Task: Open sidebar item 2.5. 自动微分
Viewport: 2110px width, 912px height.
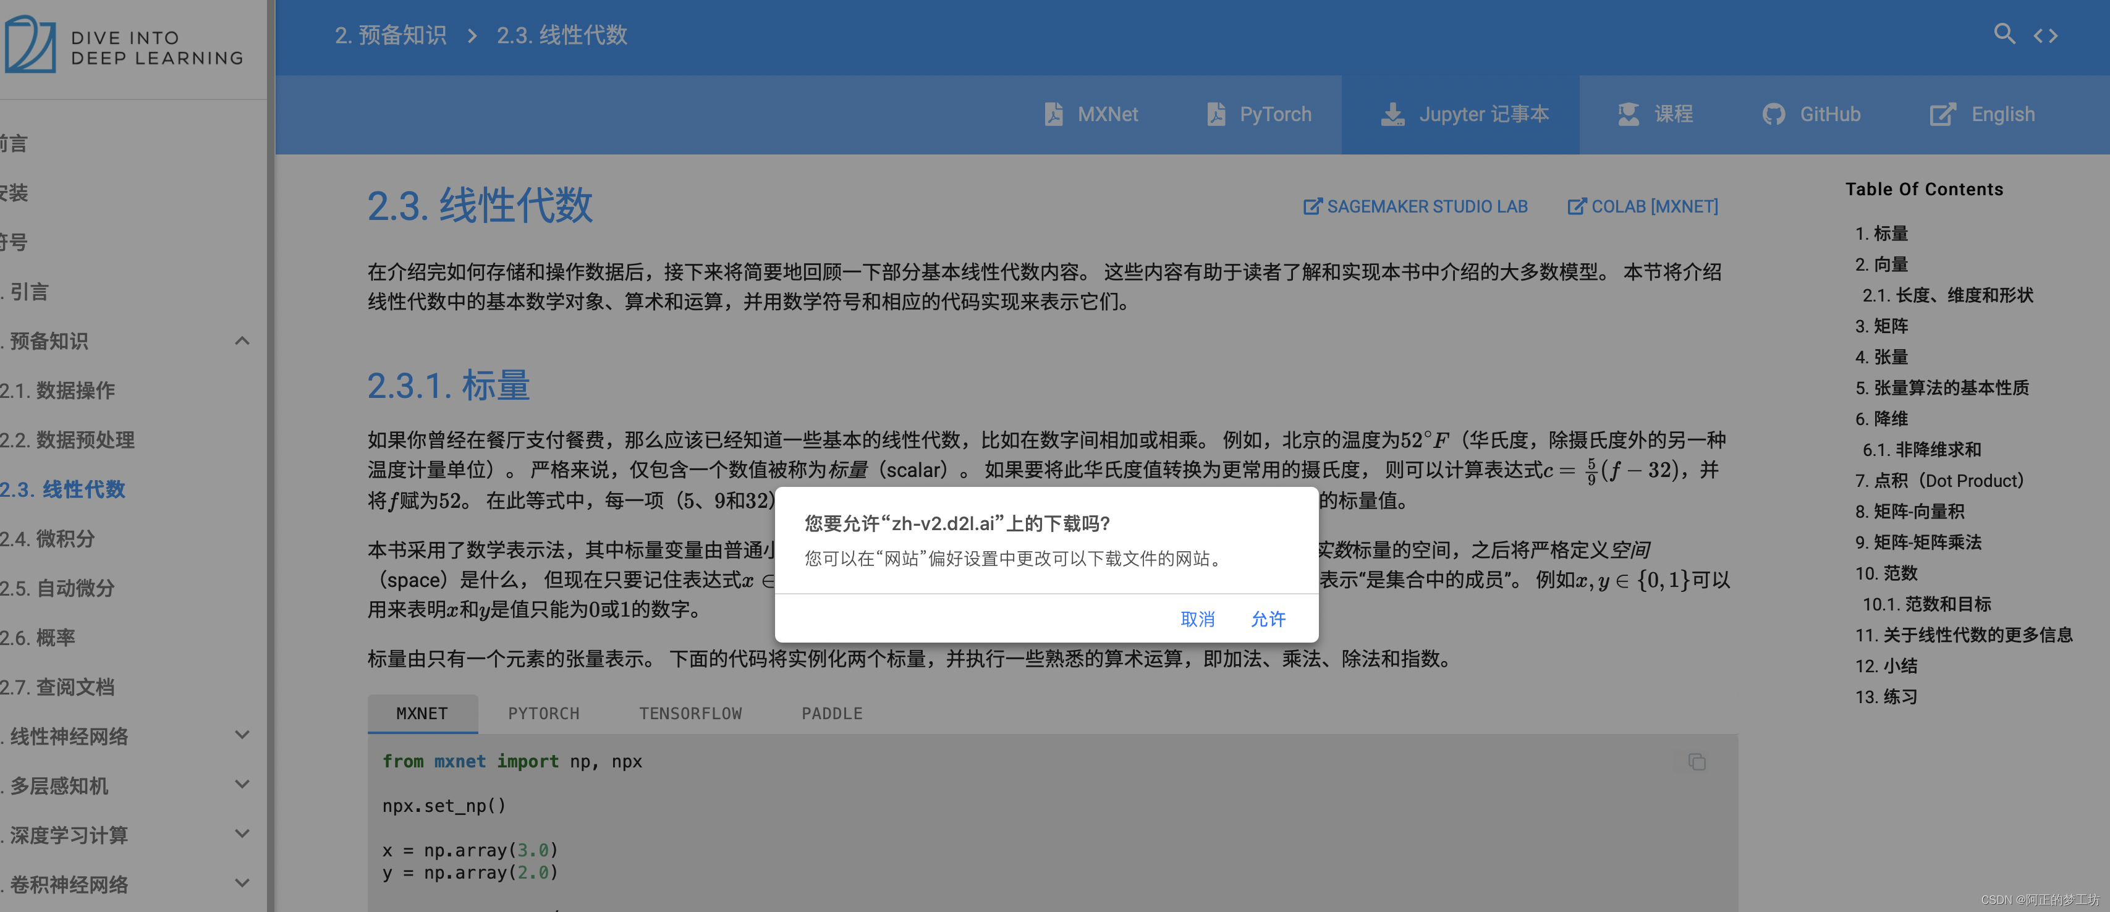Action: 57,588
